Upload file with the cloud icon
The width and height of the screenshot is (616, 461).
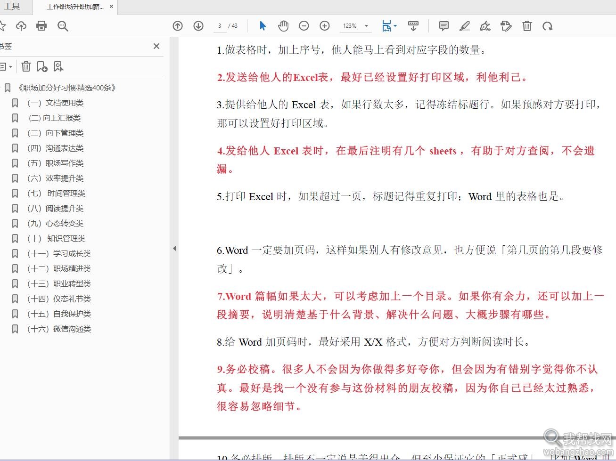tap(21, 26)
